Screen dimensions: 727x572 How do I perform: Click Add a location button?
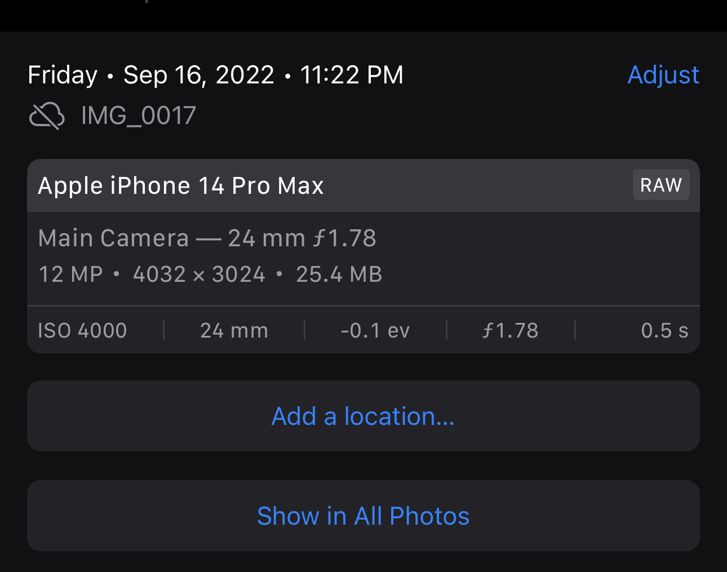click(x=363, y=416)
